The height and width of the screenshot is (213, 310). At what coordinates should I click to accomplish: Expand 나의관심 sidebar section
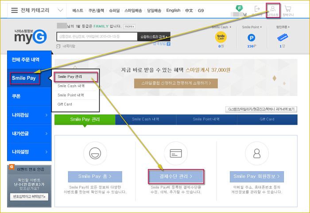[29, 115]
